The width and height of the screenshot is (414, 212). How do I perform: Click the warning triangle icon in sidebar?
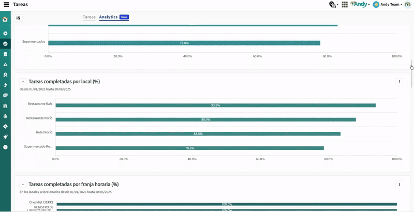(5, 65)
